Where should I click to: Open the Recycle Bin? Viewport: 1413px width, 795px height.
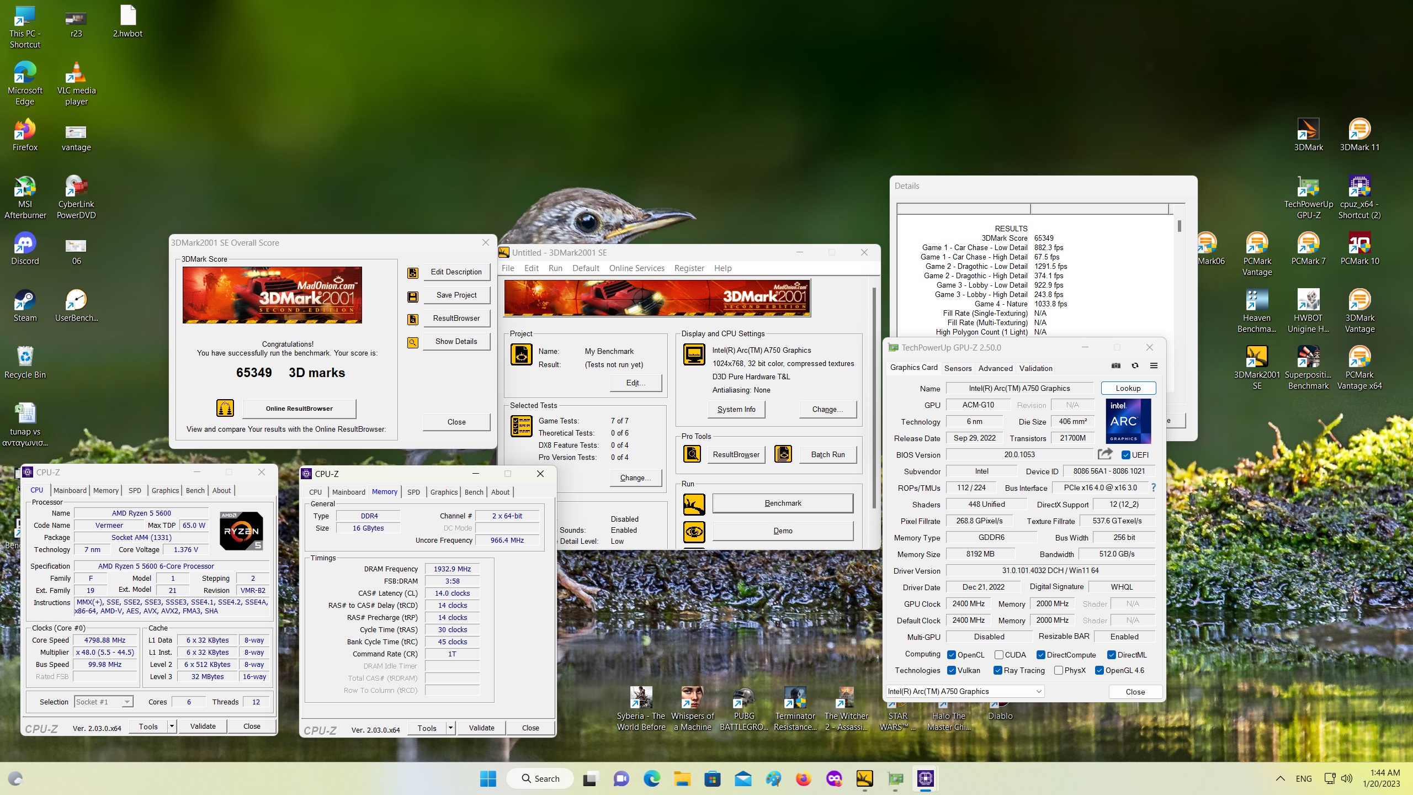point(25,363)
